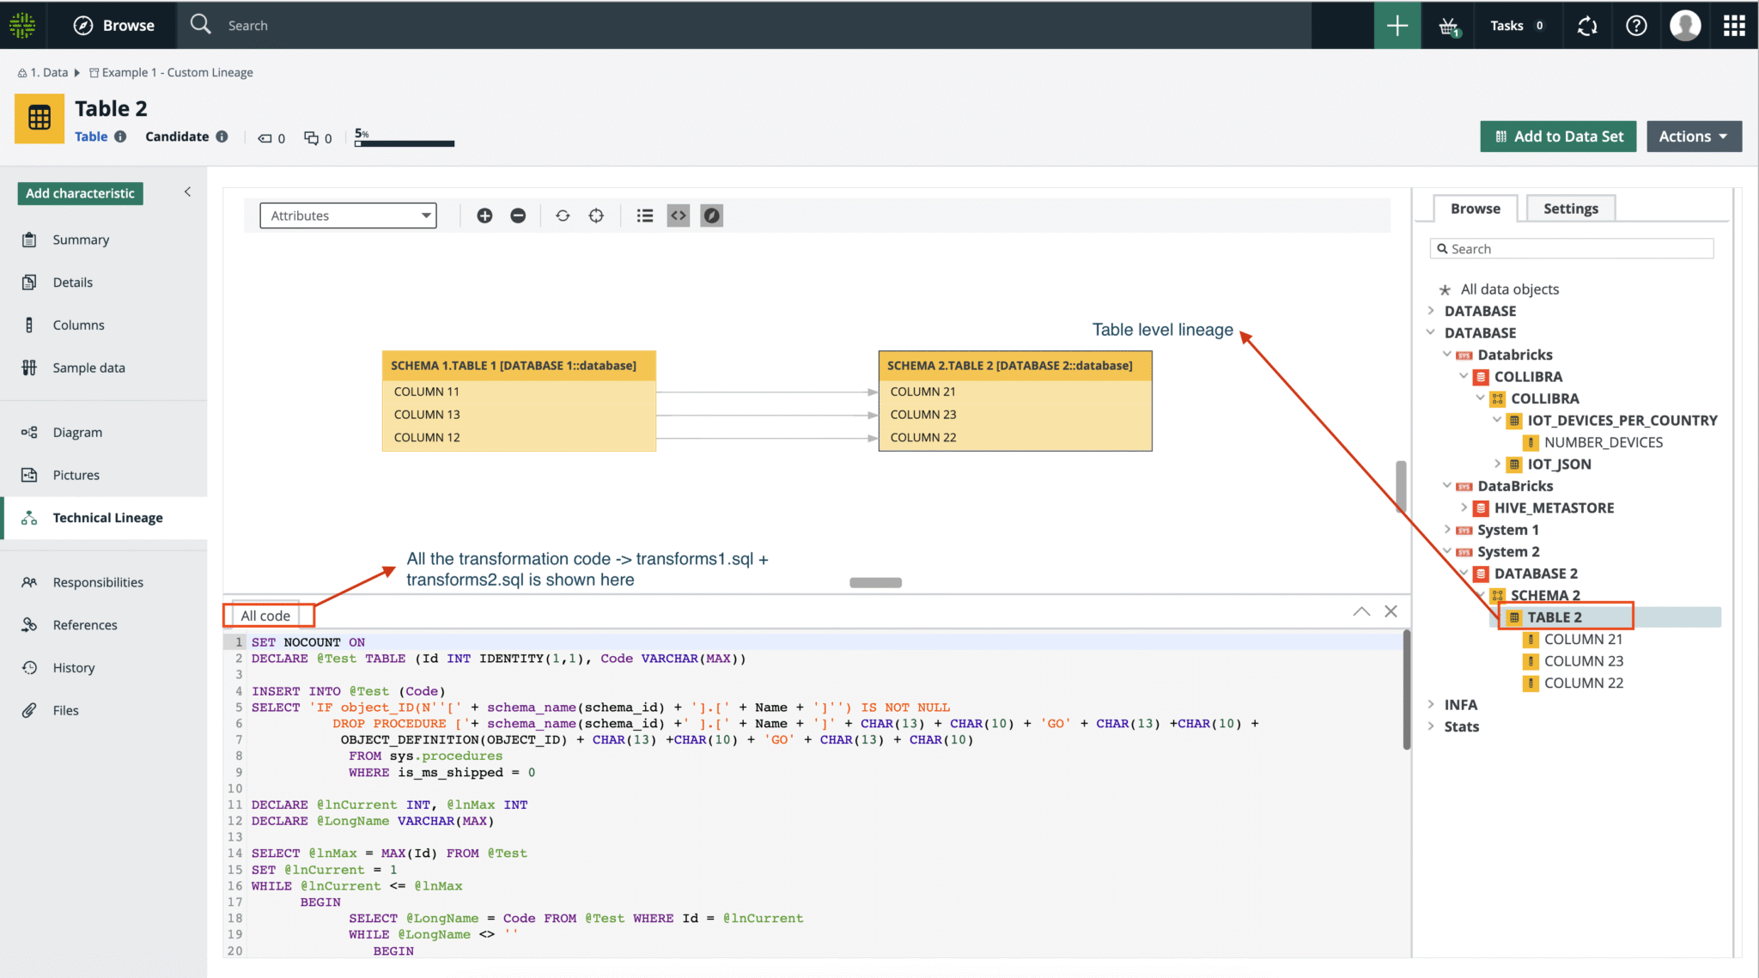1759x978 pixels.
Task: Expand the Actions dropdown button
Action: (x=1693, y=137)
